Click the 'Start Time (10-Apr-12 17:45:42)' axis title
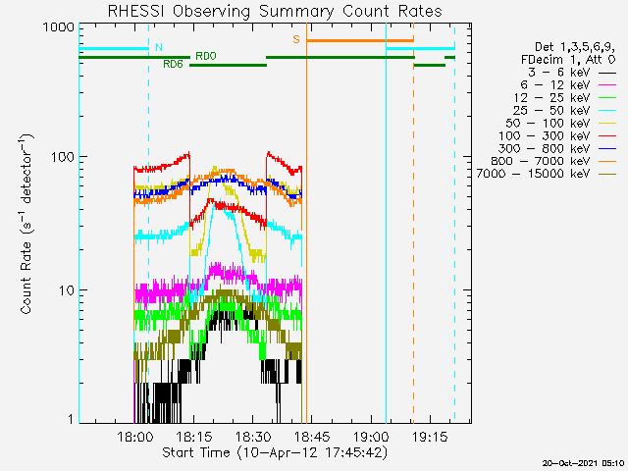This screenshot has width=628, height=471. 275,453
